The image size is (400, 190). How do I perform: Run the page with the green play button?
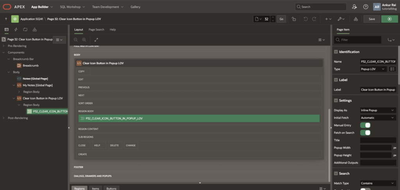point(389,19)
